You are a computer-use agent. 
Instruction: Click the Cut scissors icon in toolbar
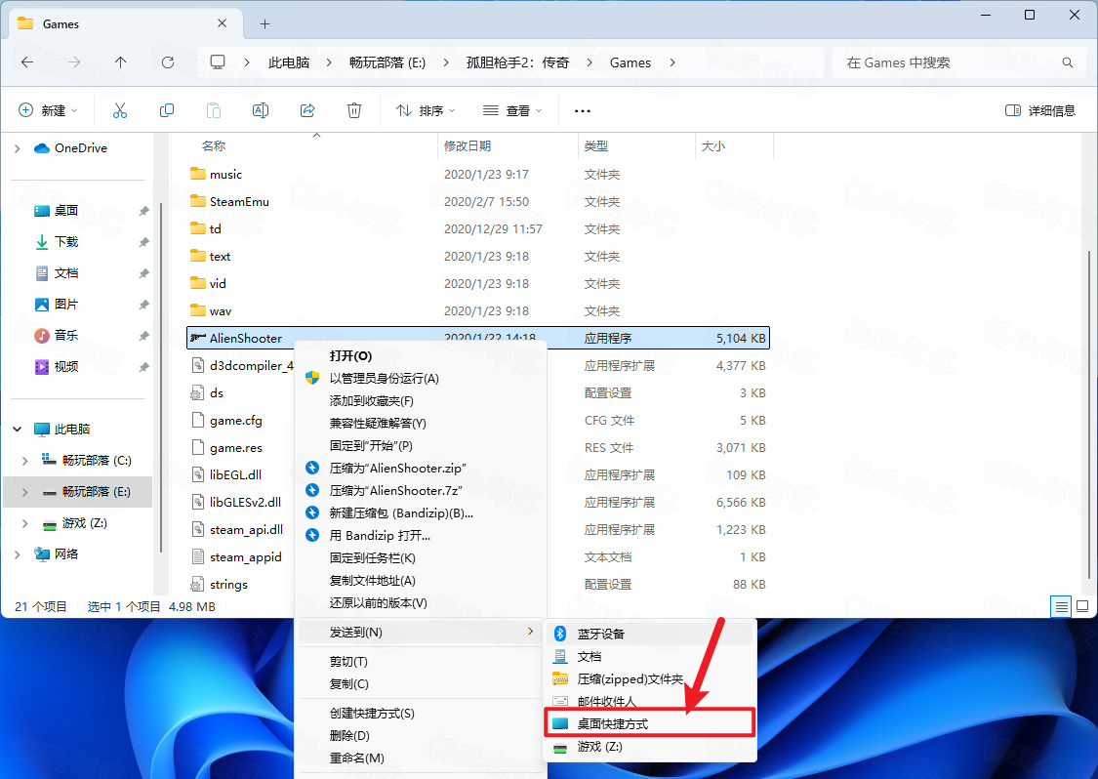pyautogui.click(x=120, y=110)
